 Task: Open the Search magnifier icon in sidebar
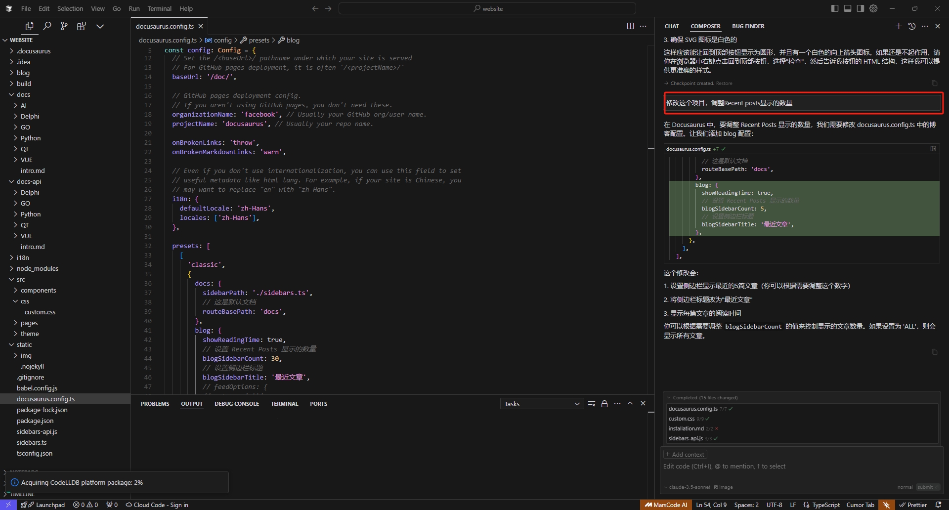(47, 26)
